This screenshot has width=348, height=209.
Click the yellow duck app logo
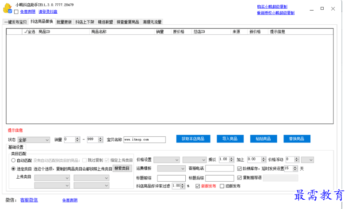click(8, 8)
